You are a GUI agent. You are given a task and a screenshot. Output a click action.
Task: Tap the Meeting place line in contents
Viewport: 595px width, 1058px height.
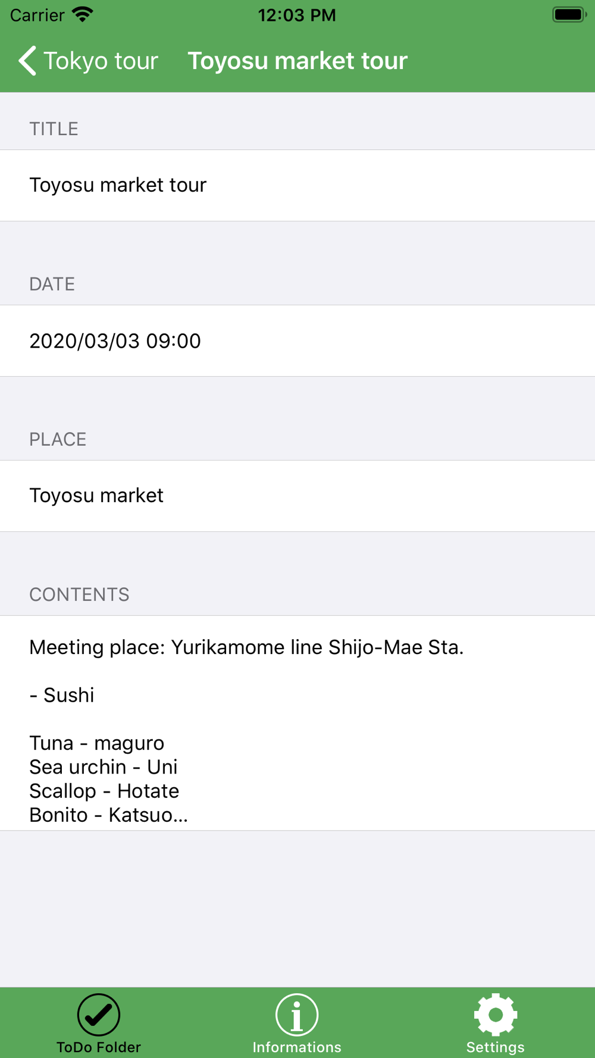click(246, 647)
